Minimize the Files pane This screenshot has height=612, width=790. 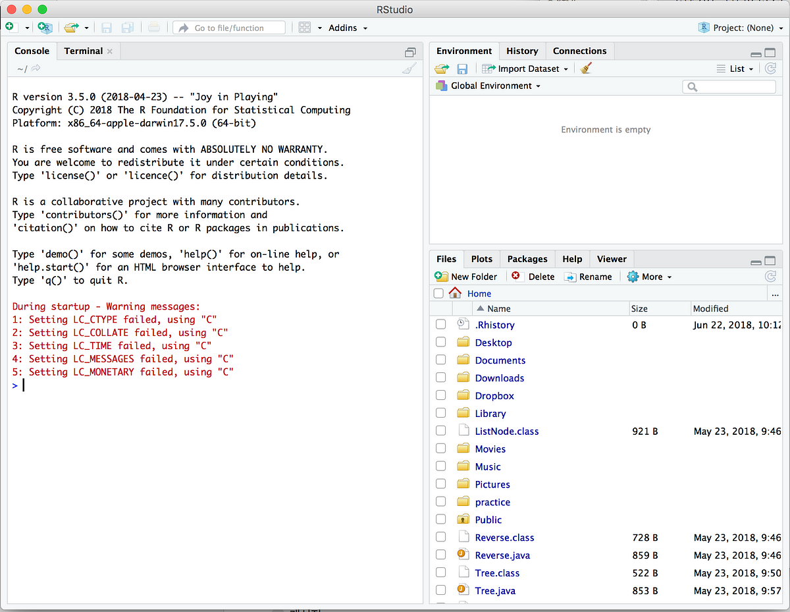pos(756,262)
